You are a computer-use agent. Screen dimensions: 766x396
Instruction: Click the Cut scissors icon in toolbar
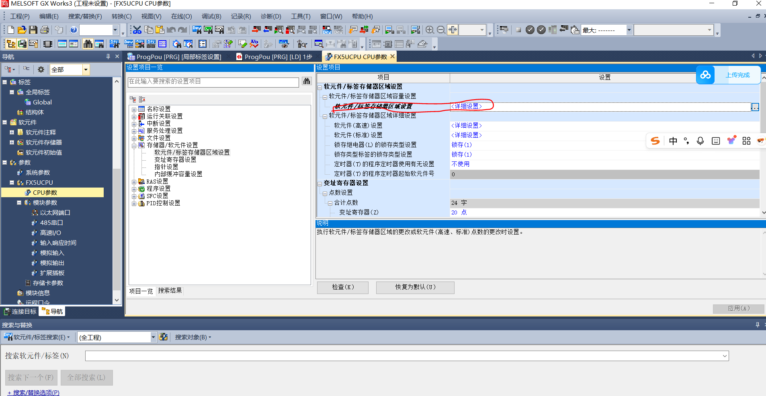(137, 30)
